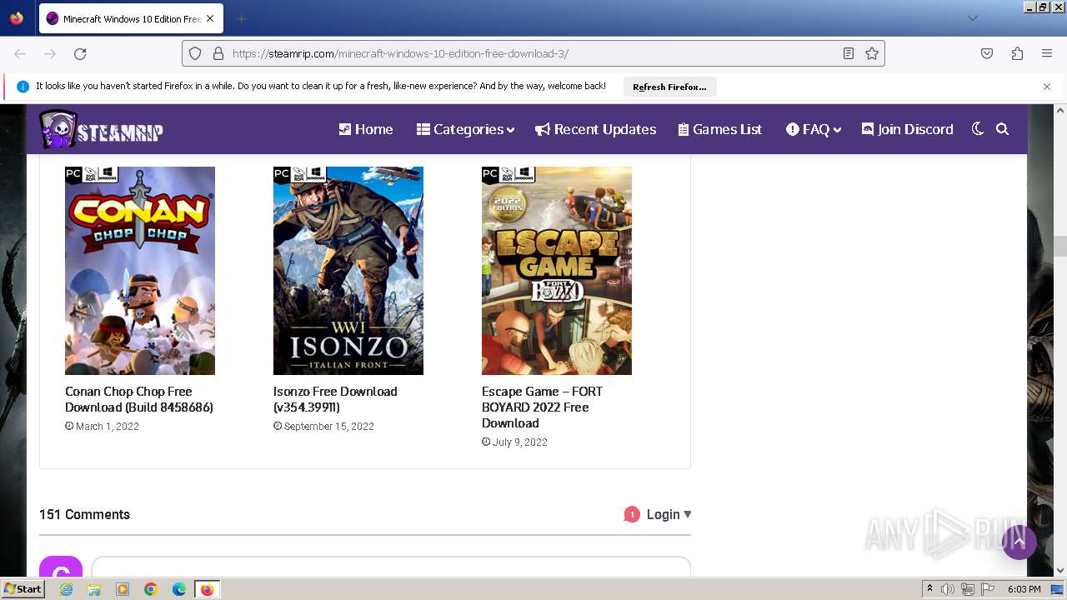
Task: Close the Minecraft Windows 10 Edition tab
Action: click(x=210, y=18)
